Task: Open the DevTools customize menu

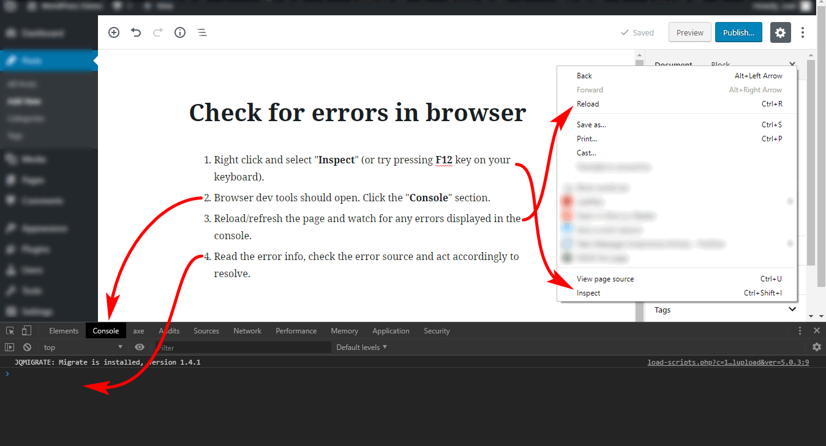Action: click(x=800, y=330)
